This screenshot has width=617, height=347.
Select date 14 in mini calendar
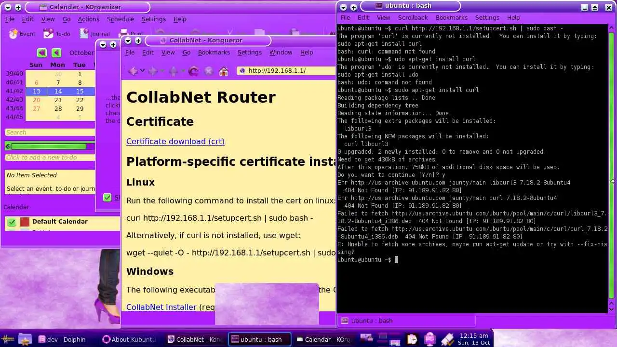[58, 92]
